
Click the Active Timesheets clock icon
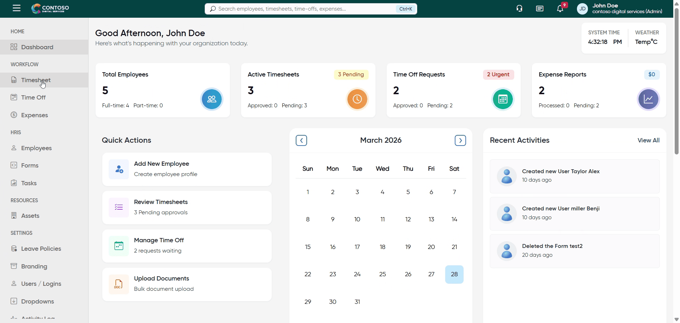point(357,99)
